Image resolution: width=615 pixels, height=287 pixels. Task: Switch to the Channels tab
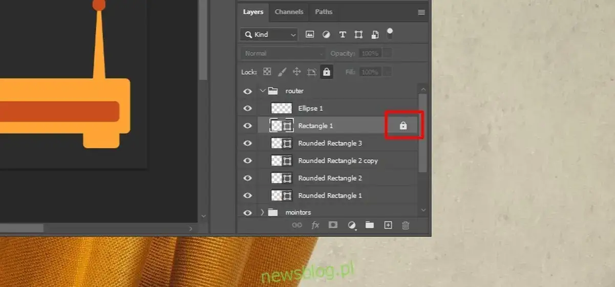point(289,12)
